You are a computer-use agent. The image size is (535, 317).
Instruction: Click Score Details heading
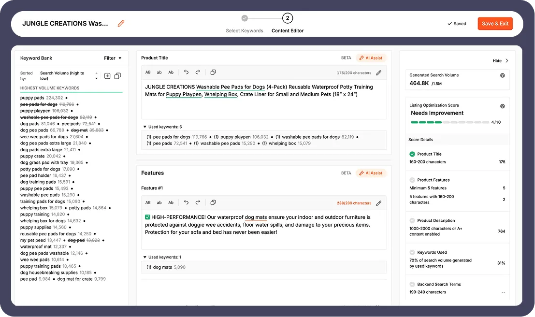[x=420, y=140]
